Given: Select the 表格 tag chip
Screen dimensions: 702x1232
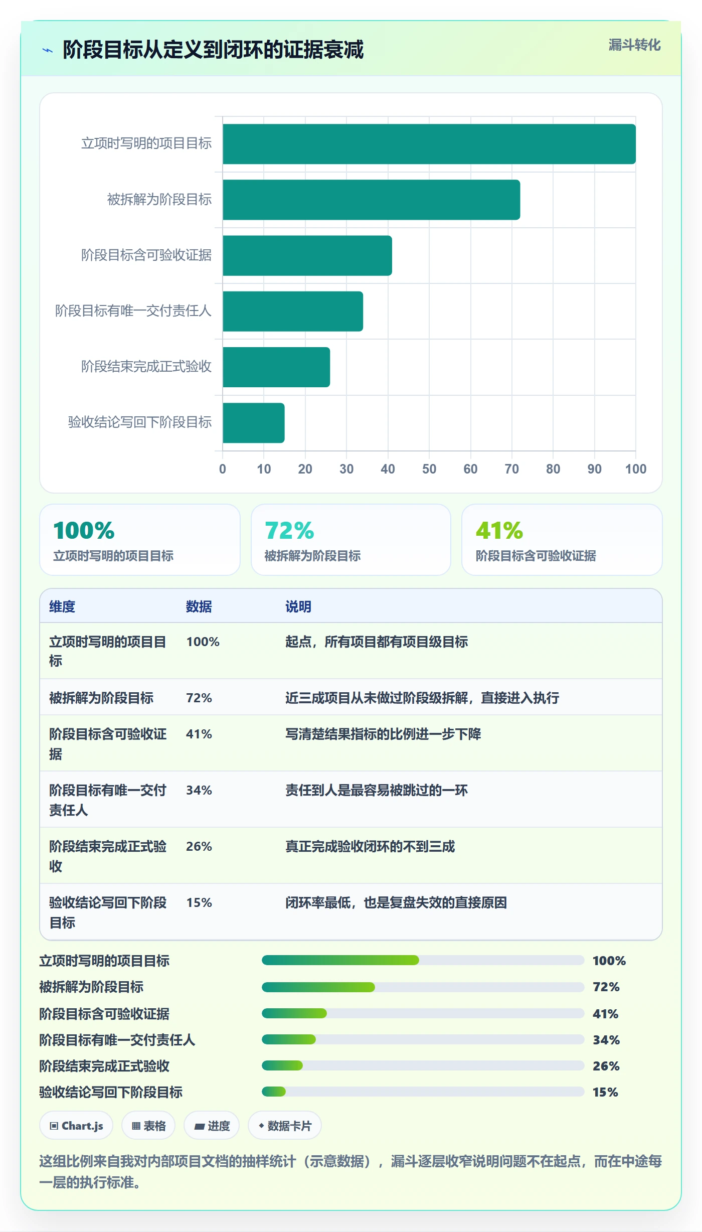Looking at the screenshot, I should (x=148, y=1126).
